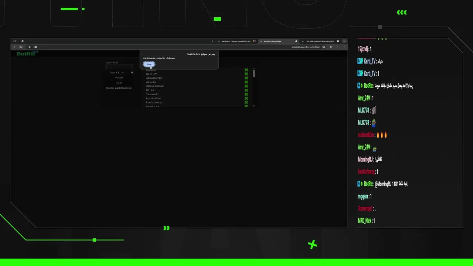Click the participants list scrollbar thumb

tap(254, 74)
